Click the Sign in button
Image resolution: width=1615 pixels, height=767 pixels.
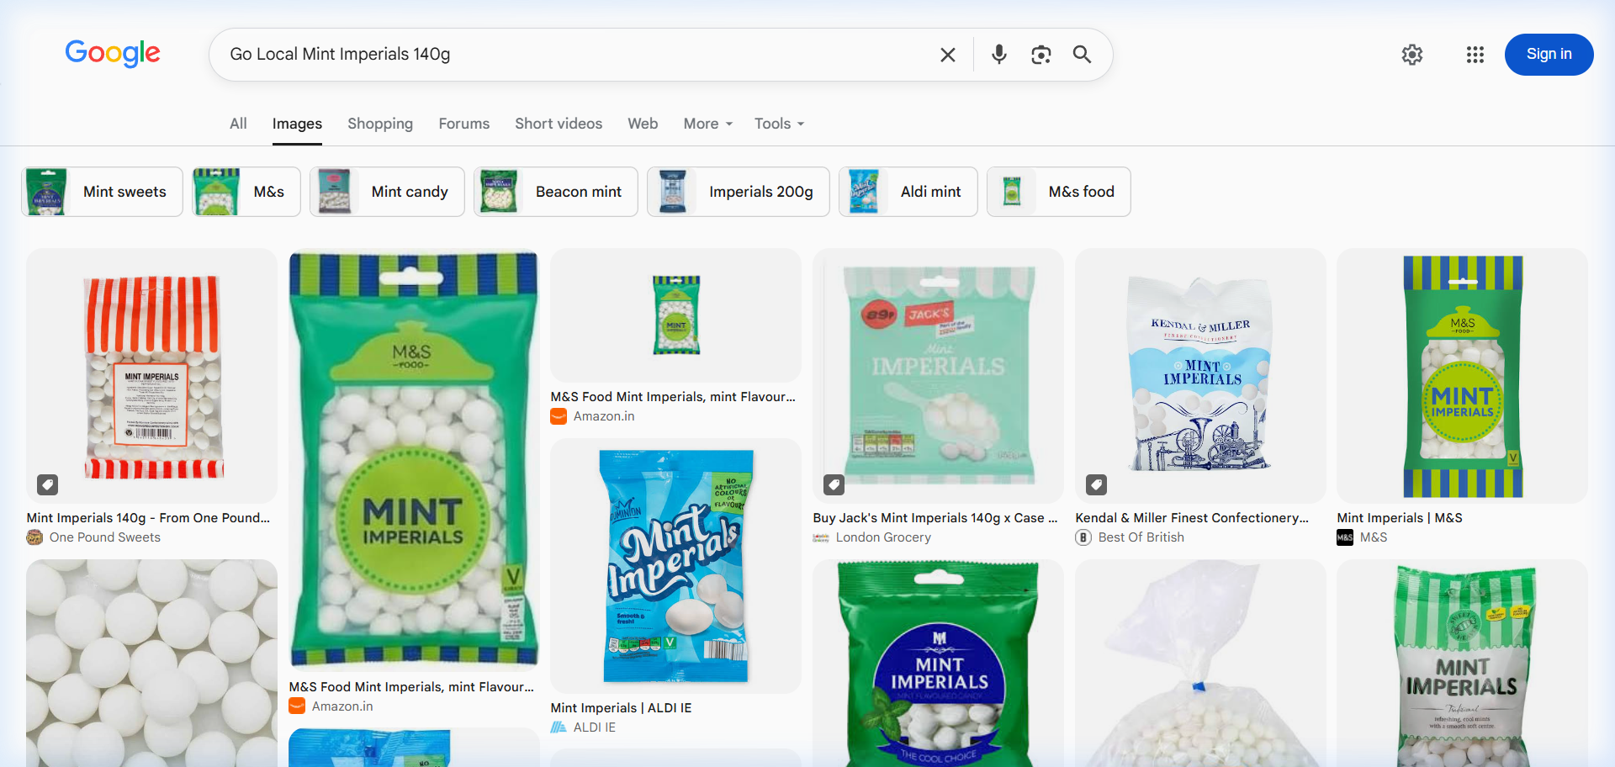[x=1549, y=55]
